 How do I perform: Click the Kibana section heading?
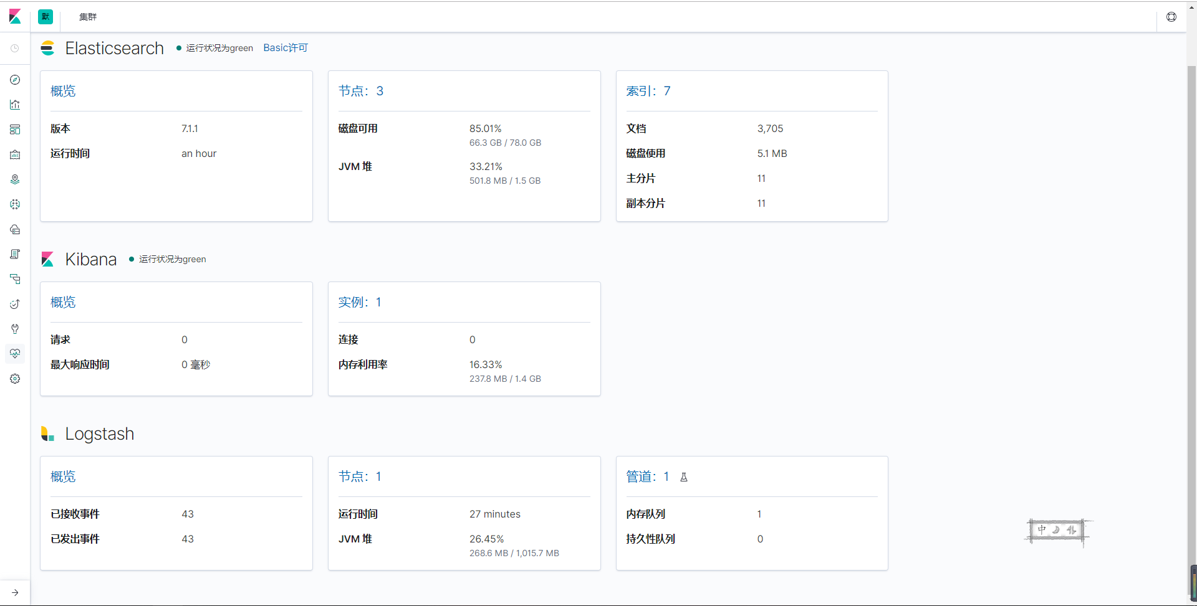pos(91,259)
